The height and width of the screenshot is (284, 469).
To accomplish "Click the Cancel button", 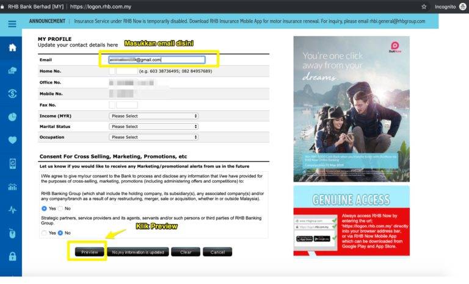I will coord(217,252).
